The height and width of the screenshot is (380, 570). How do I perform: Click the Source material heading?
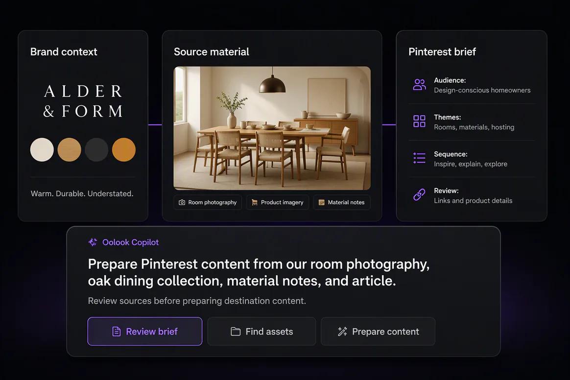coord(211,51)
